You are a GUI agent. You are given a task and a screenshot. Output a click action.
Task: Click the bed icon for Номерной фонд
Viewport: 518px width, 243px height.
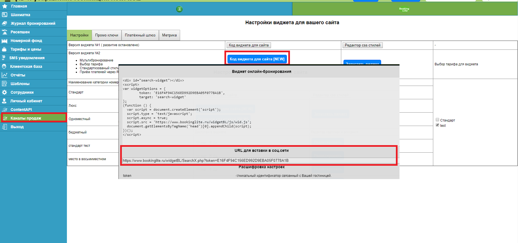pos(4,41)
